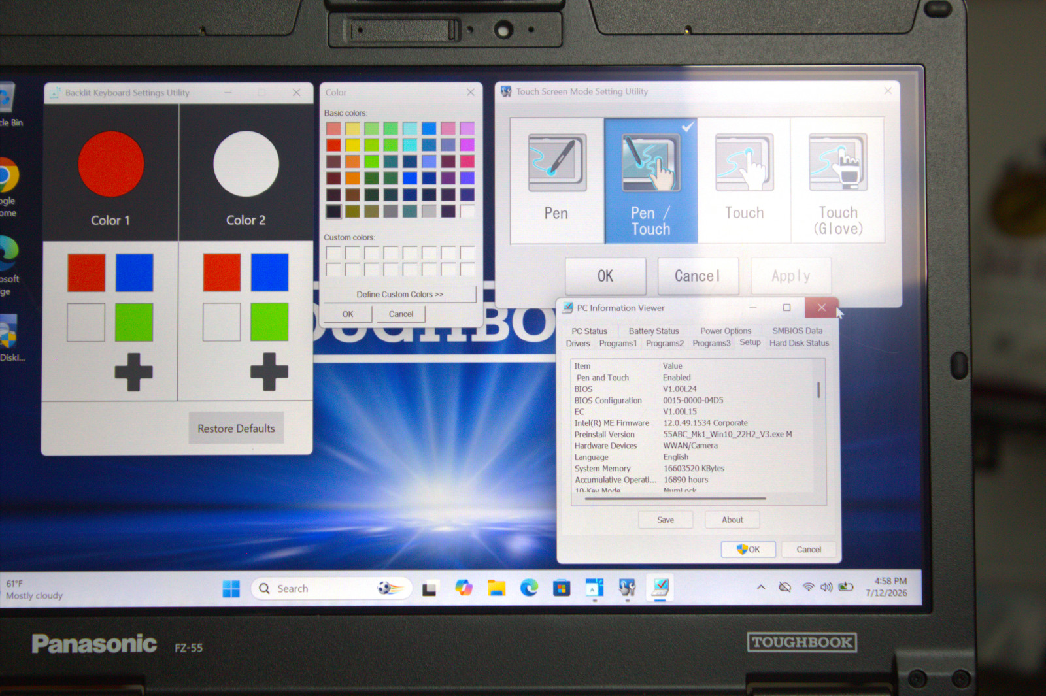Pick blue swatch under Color 1
The height and width of the screenshot is (696, 1046).
pyautogui.click(x=134, y=273)
